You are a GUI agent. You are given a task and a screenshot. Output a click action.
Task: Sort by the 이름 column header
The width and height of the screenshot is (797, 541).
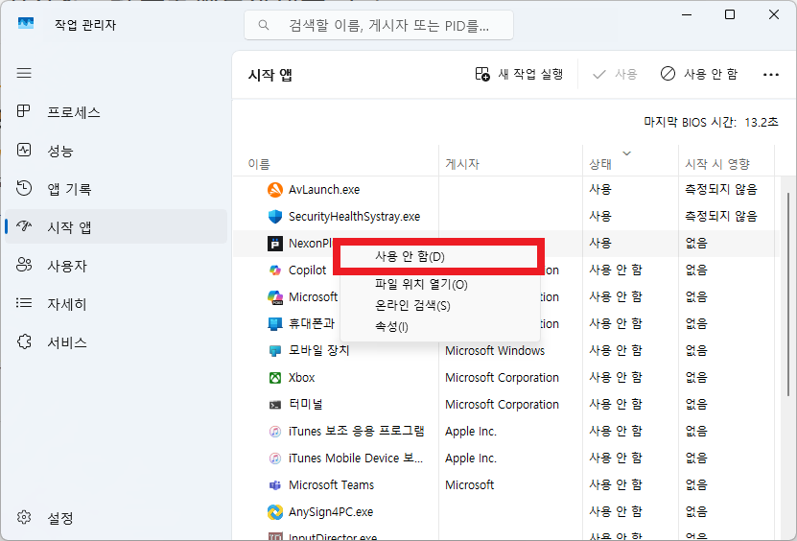point(336,164)
